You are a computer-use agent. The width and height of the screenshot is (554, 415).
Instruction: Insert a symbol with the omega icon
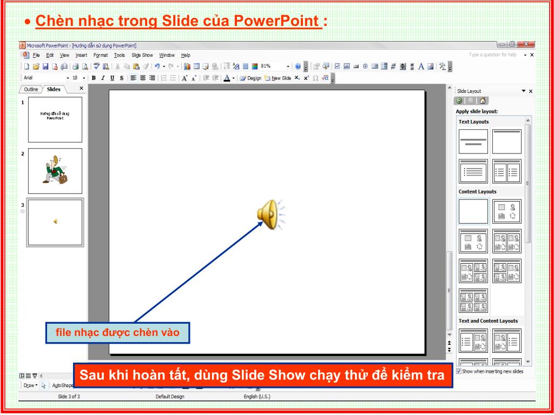(315, 78)
